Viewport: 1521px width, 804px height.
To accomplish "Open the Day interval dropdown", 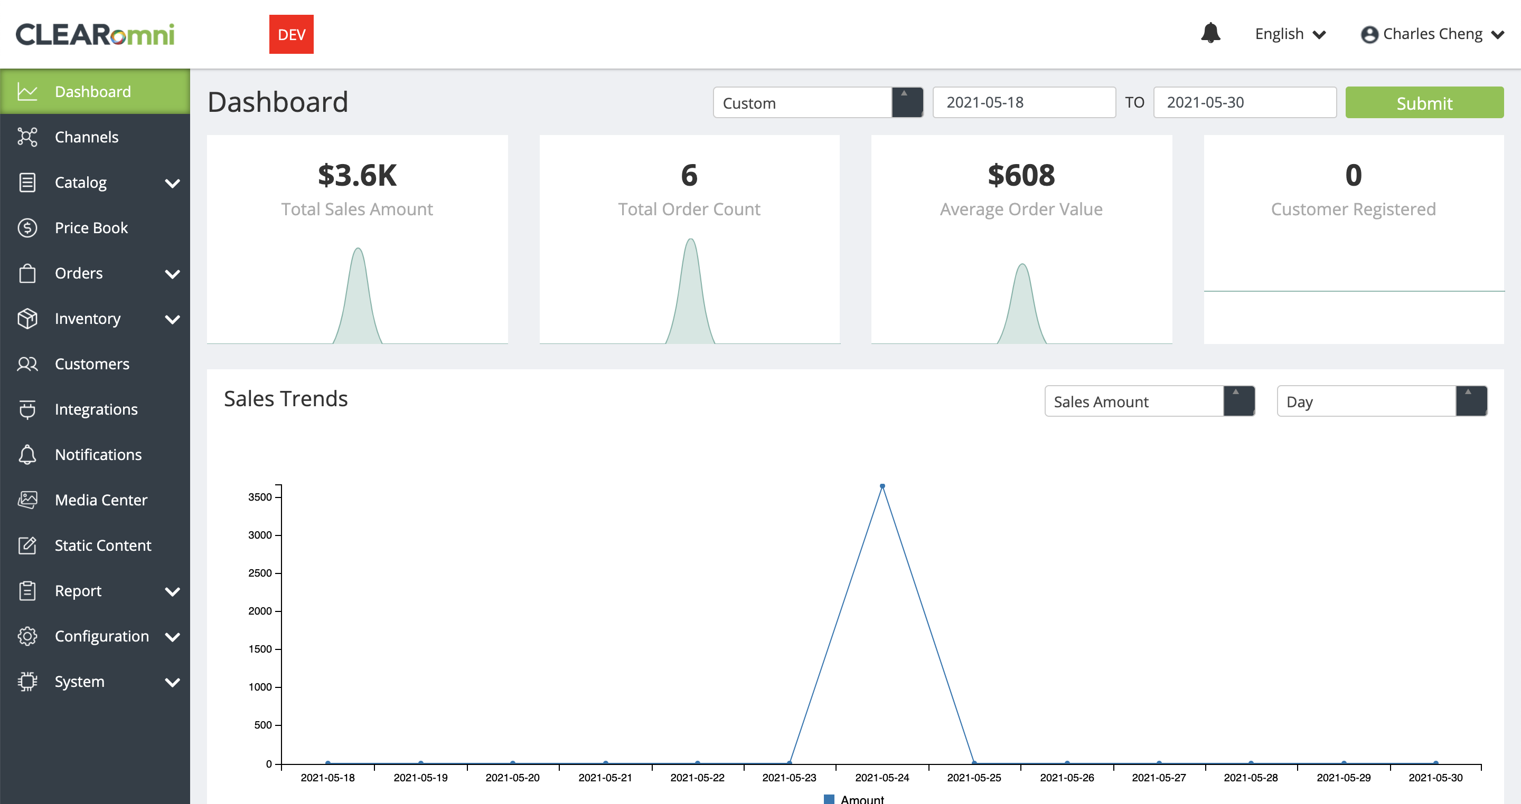I will point(1381,401).
